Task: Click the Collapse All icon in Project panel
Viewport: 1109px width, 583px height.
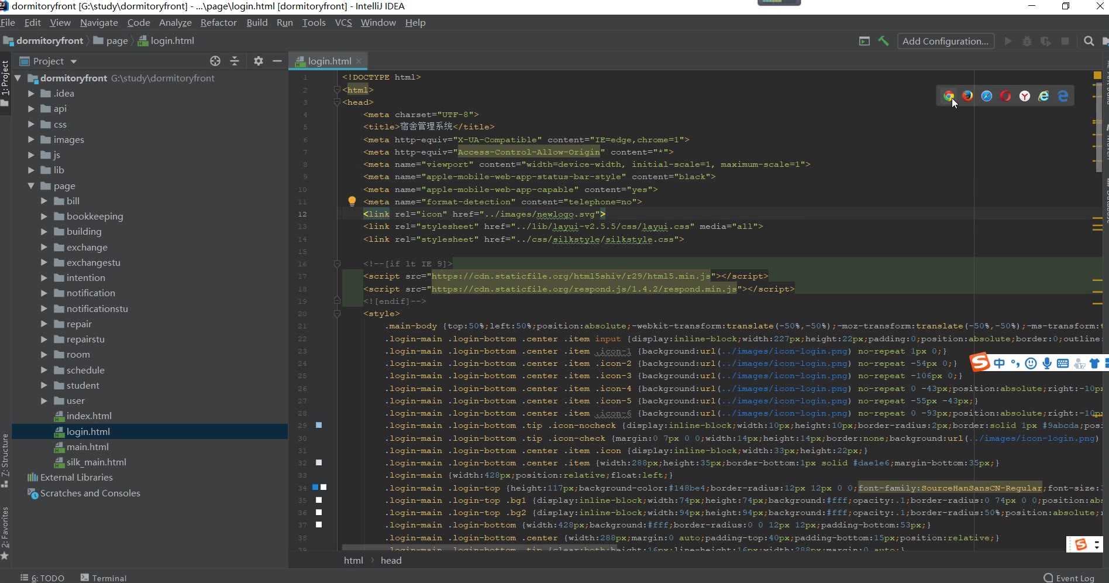Action: (x=235, y=61)
